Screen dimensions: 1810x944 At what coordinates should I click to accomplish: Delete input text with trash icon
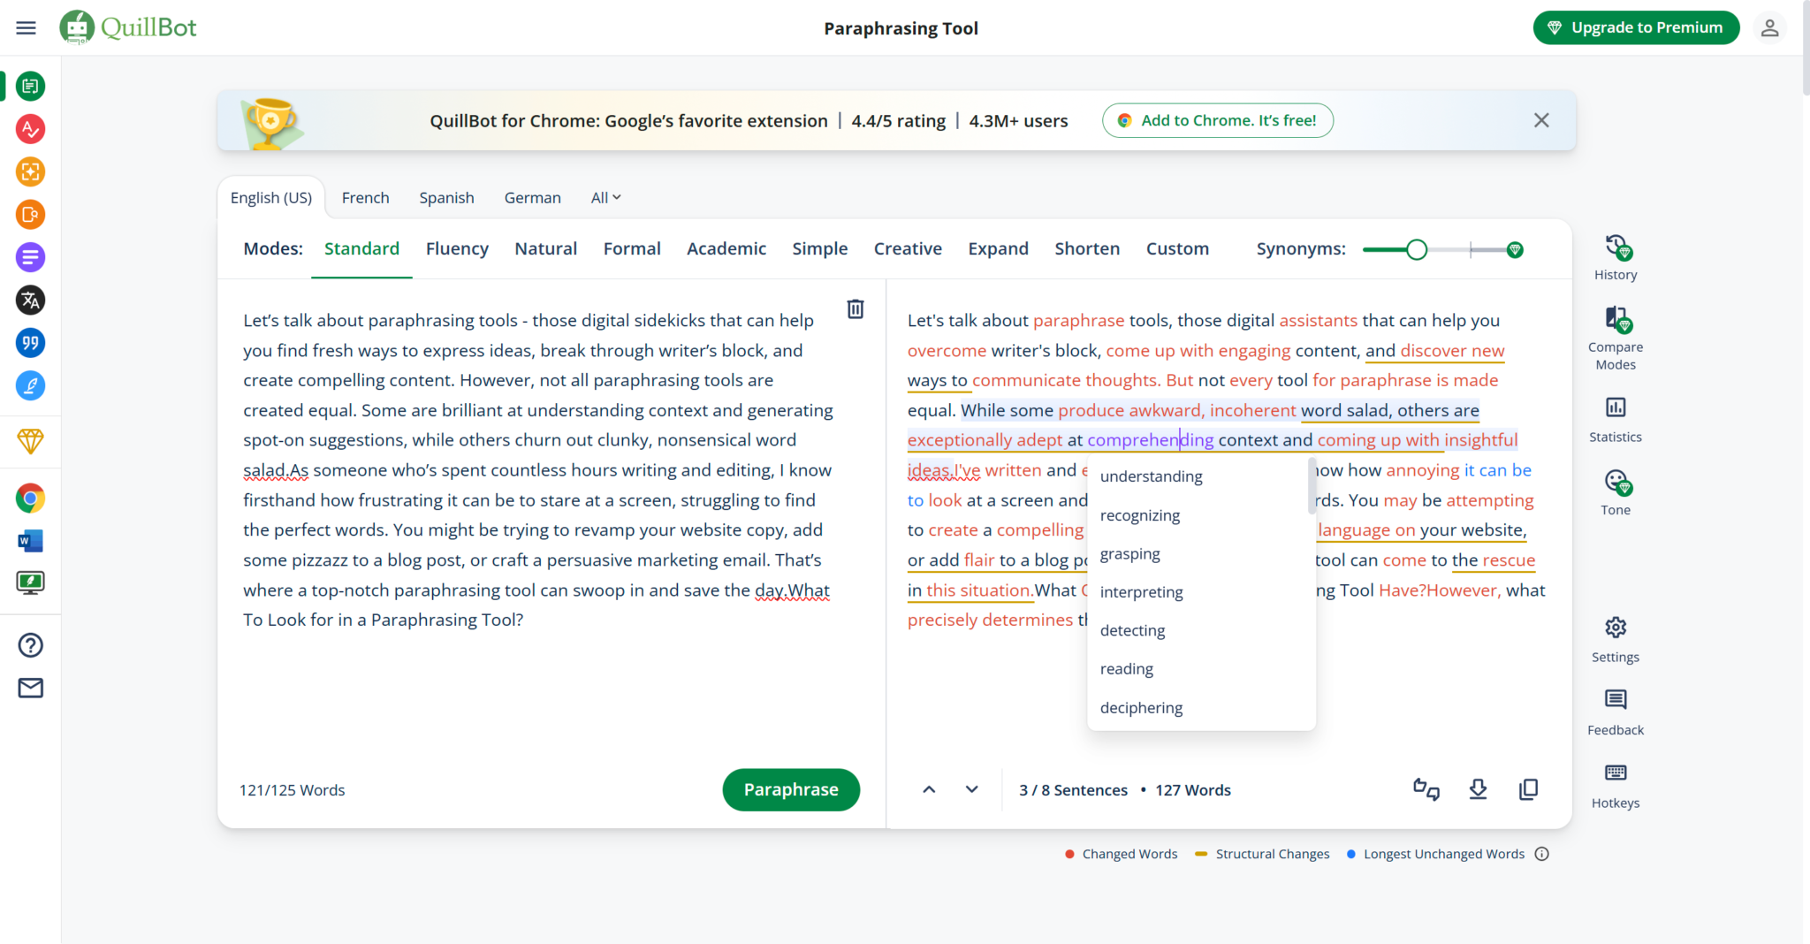click(856, 308)
